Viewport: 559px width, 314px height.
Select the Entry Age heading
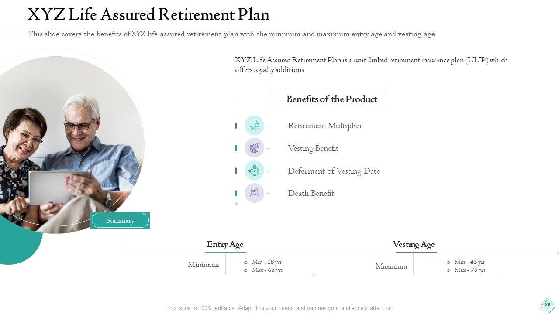(225, 245)
